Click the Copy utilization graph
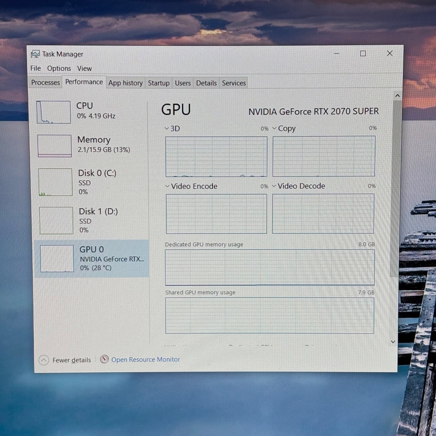 coord(324,156)
